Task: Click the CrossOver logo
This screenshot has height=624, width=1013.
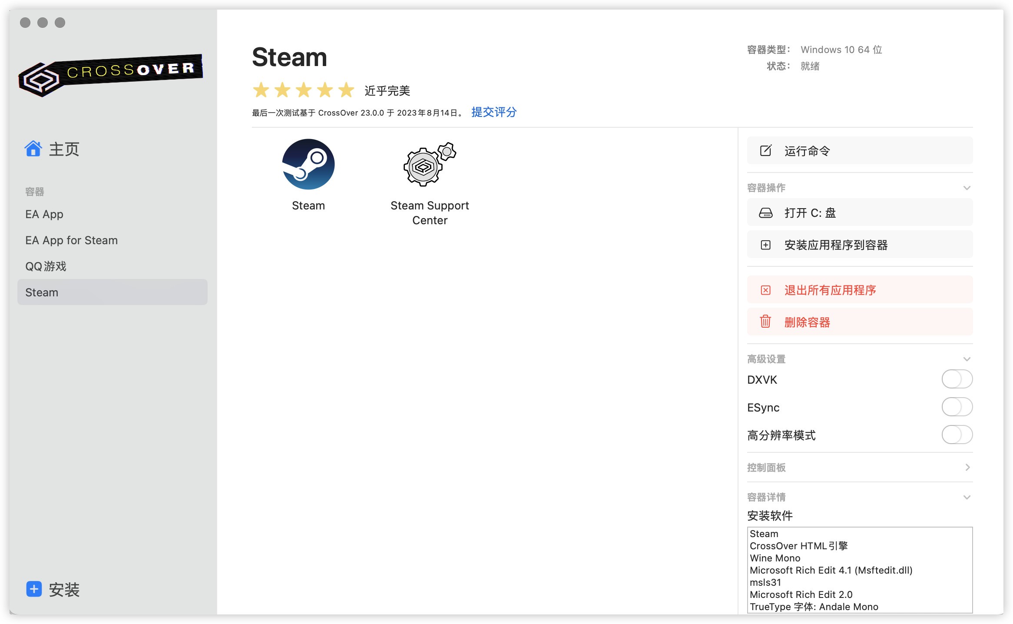Action: click(x=111, y=75)
